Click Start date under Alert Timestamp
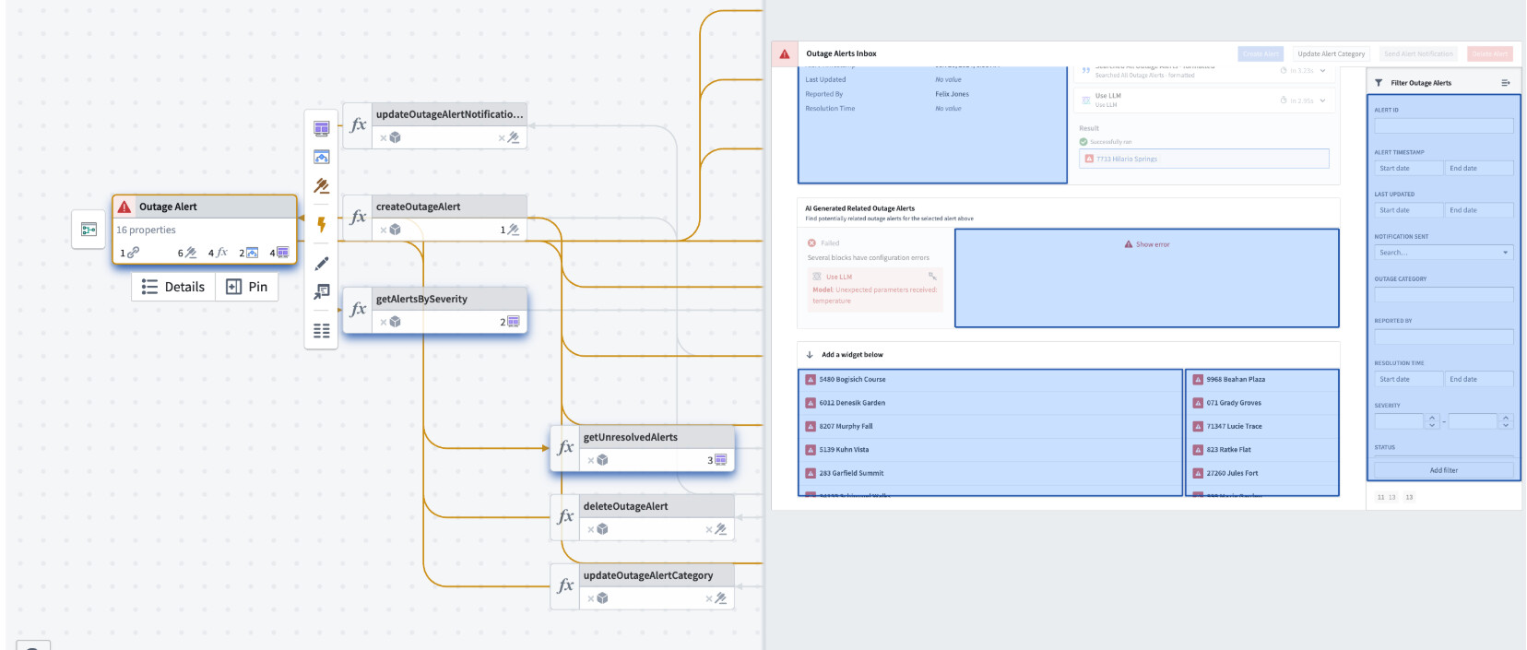 pos(1408,168)
